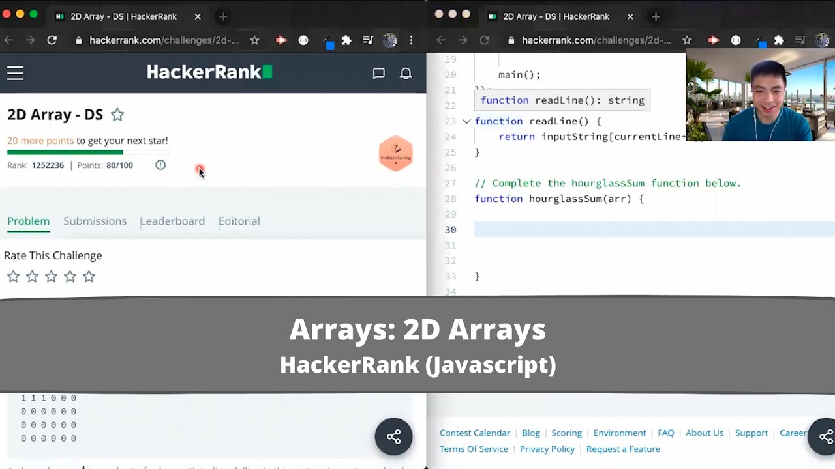Open the Support footer link

(751, 433)
